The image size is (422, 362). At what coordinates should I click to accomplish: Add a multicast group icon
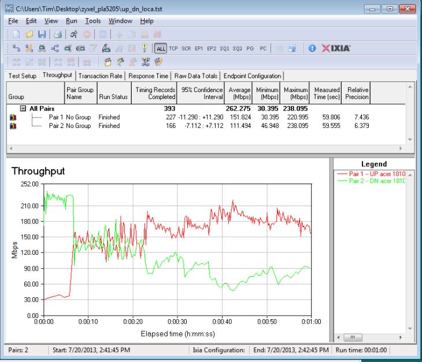pyautogui.click(x=55, y=48)
